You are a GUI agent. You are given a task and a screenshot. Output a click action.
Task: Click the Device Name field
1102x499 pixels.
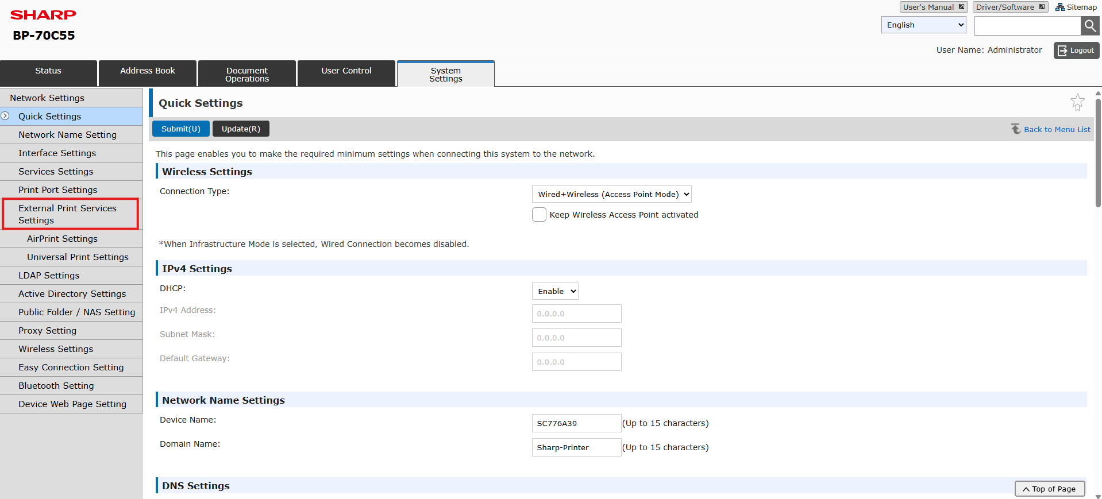[576, 423]
